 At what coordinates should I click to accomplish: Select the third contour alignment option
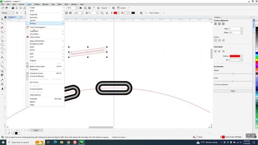coord(223,24)
